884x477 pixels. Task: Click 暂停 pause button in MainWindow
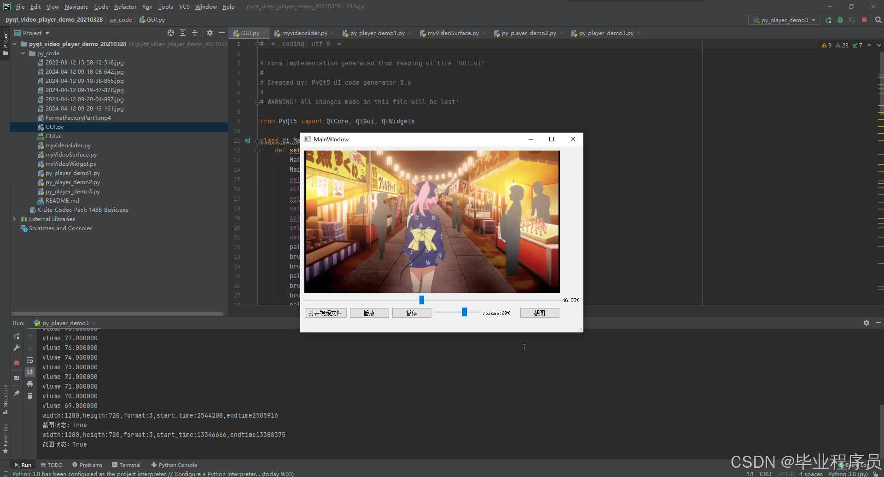click(x=412, y=313)
